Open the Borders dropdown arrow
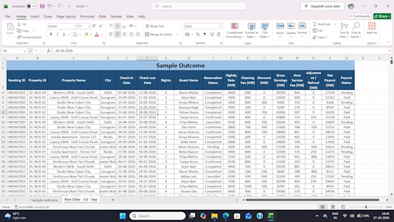This screenshot has height=222, width=394. [80, 34]
